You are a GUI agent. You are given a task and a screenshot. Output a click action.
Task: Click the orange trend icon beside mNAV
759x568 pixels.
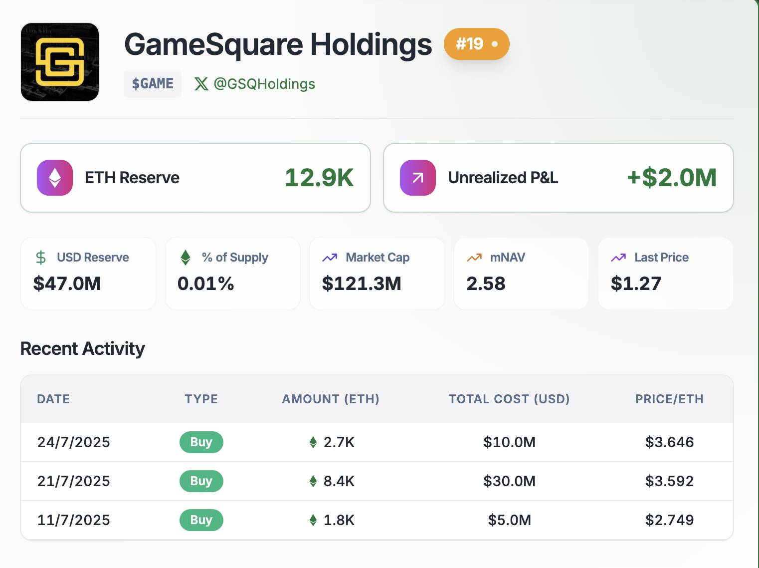coord(474,258)
